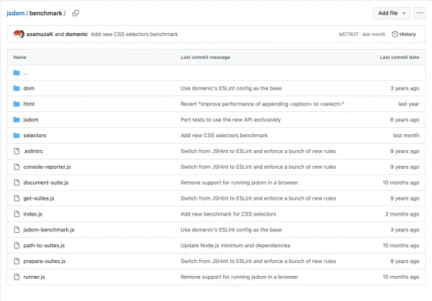Open jsdom-benchmark.js row ESLint config commit message
Screen dimensions: 432x301
point(231,230)
